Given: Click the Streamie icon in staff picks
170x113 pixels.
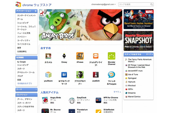Looking at the screenshot, I should (x=126, y=93).
